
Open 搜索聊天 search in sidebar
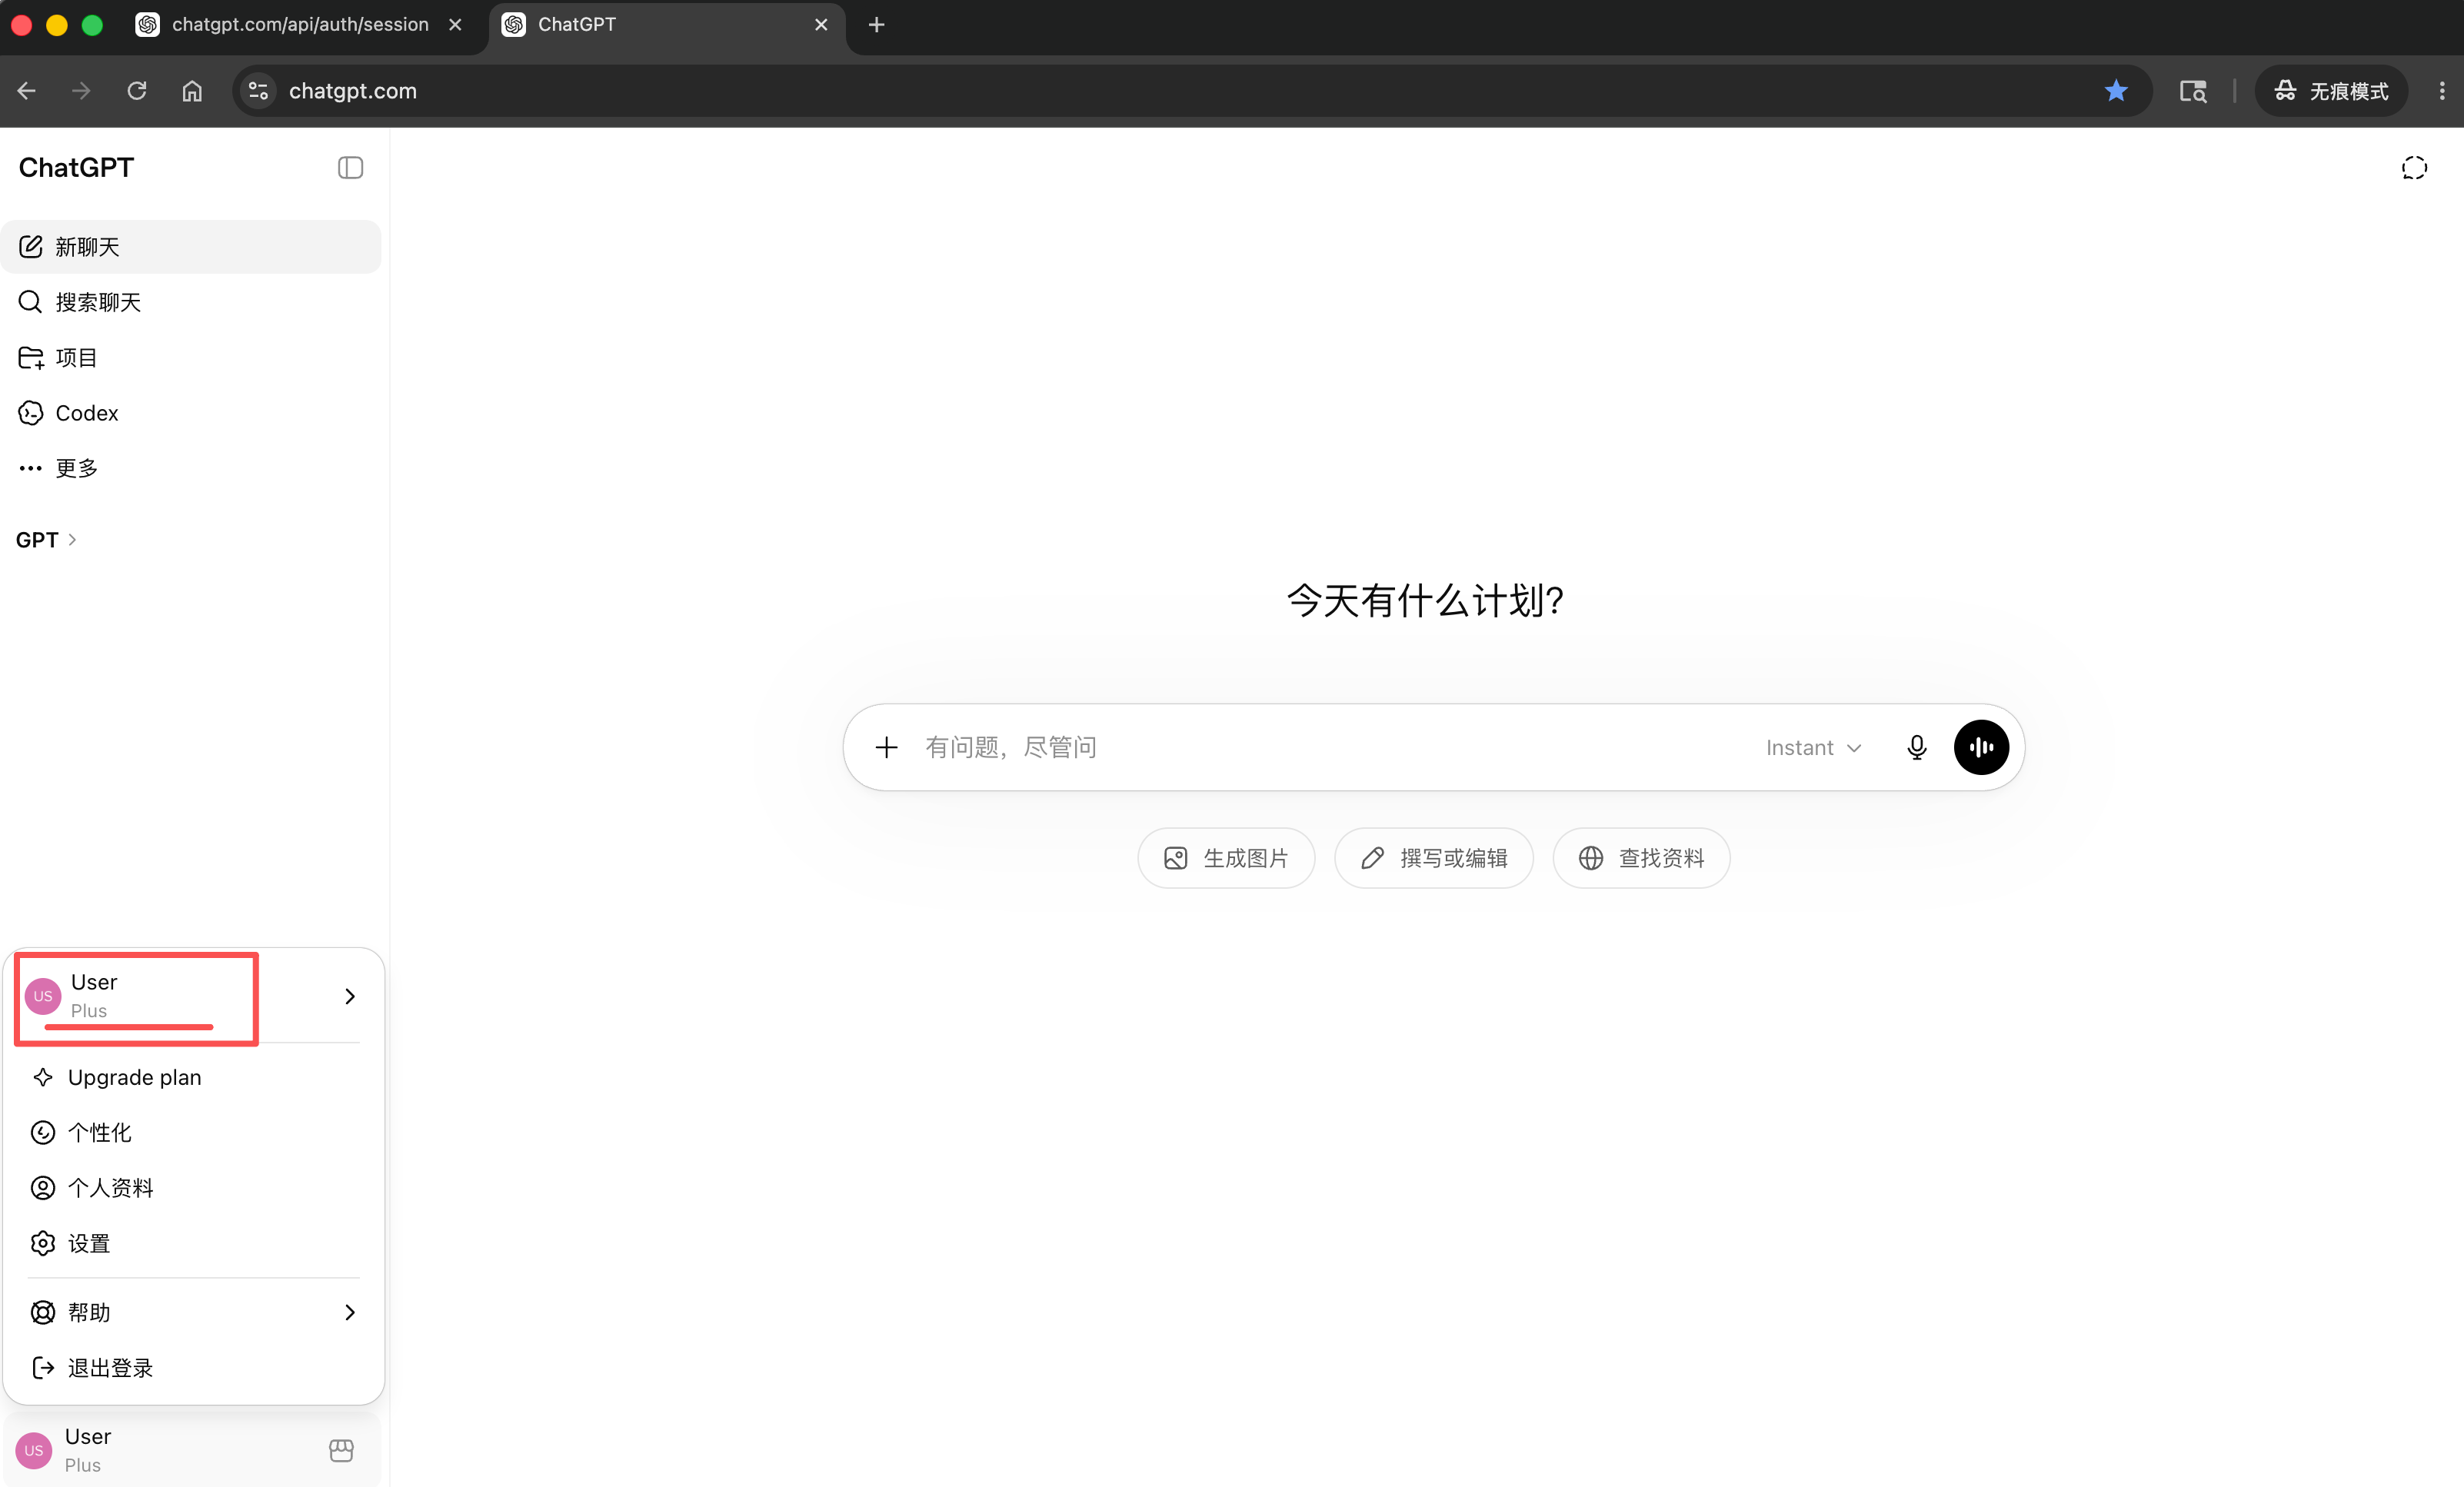tap(191, 302)
